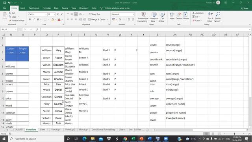This screenshot has width=252, height=142.
Task: Open the font name dropdown (Calibri)
Action: 46,14
